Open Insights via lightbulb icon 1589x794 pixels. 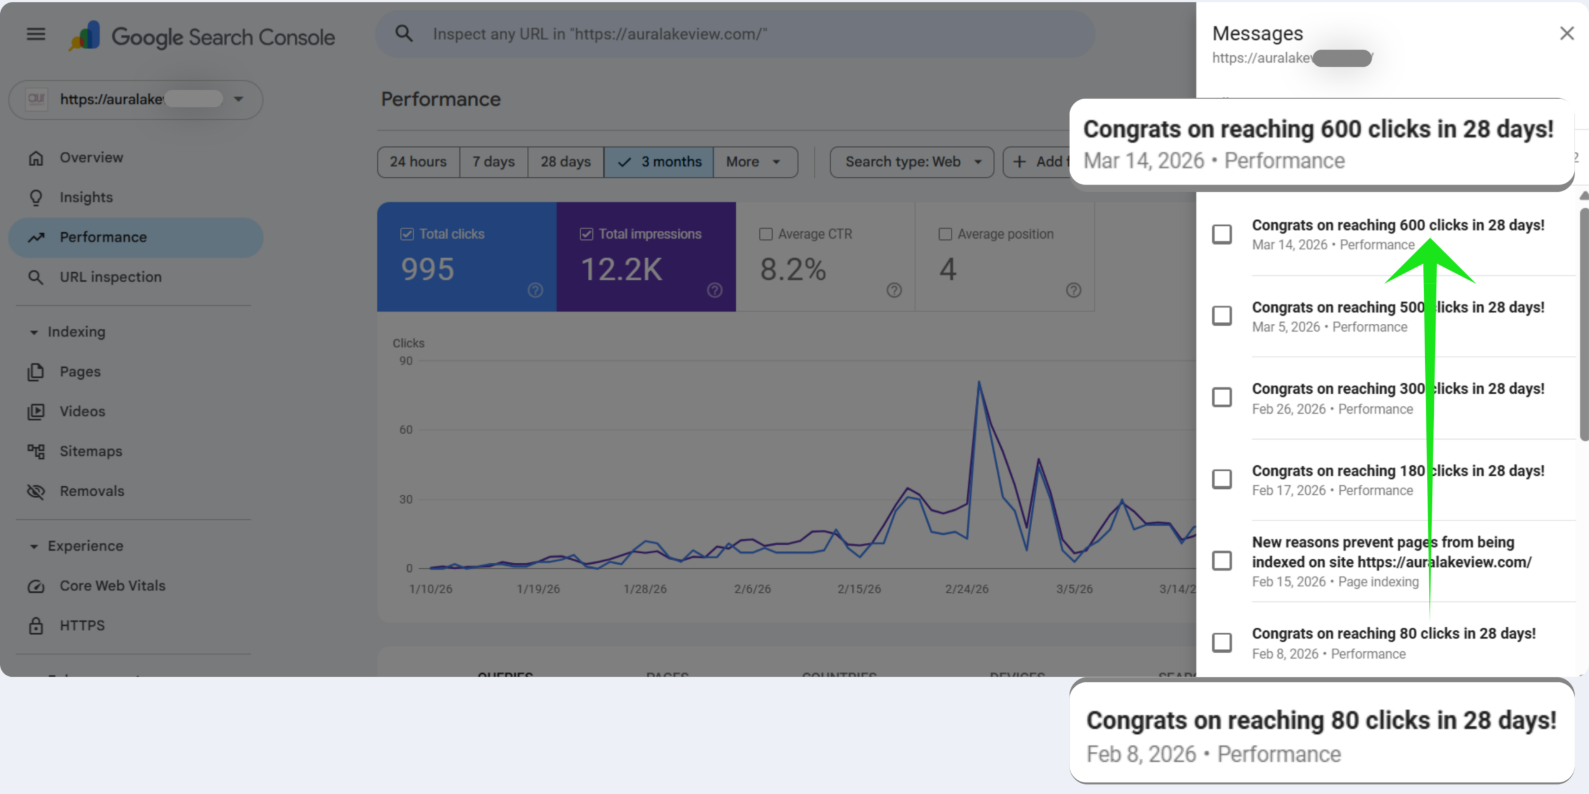tap(36, 198)
